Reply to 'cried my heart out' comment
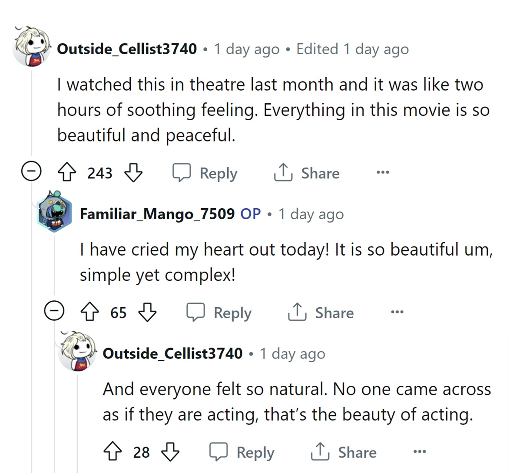This screenshot has width=510, height=473. point(219,312)
